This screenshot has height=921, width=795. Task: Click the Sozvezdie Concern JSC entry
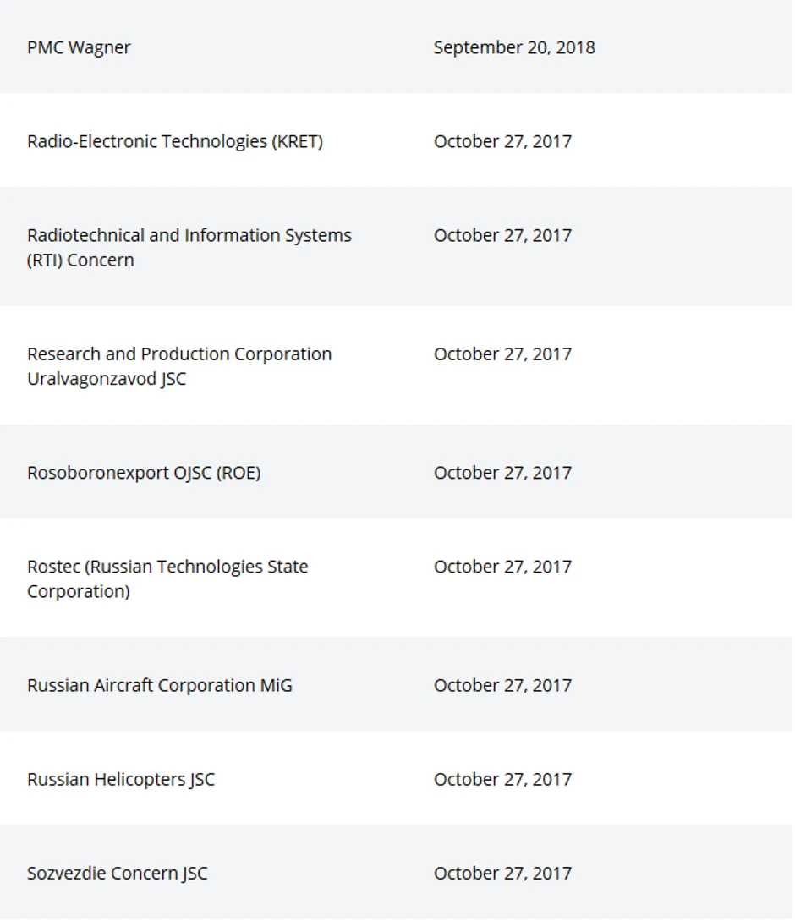(117, 873)
